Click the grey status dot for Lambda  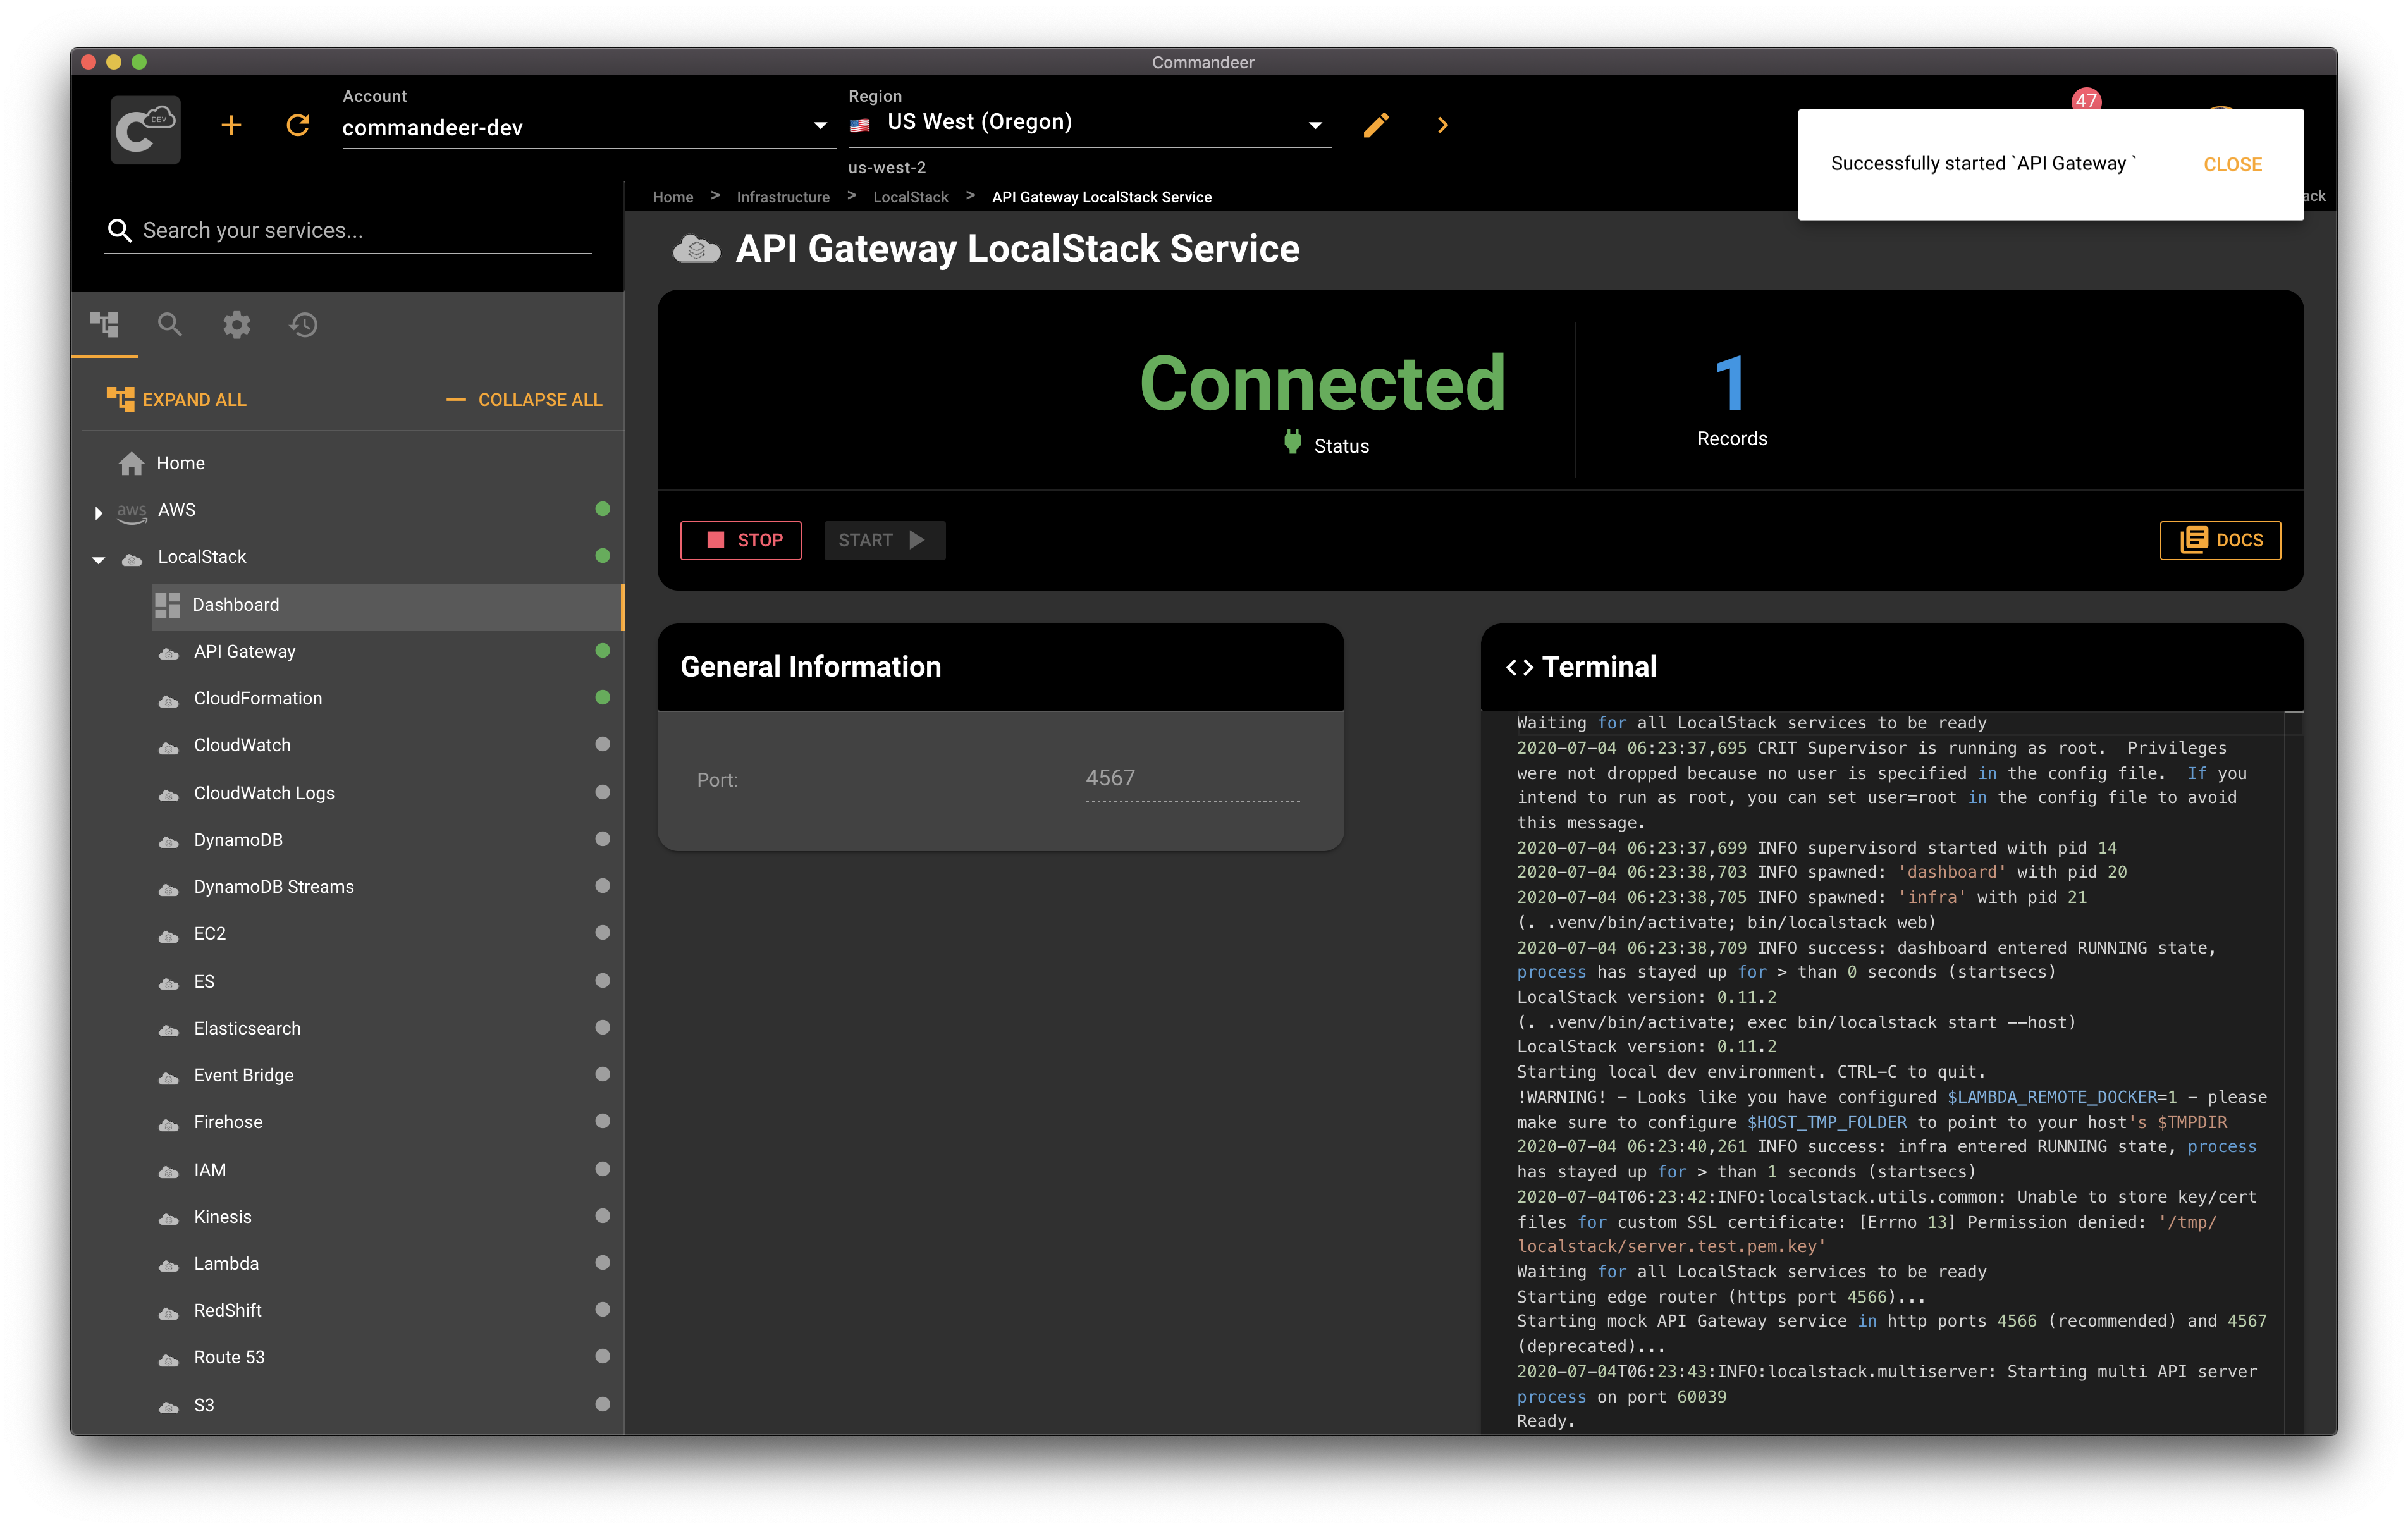[x=602, y=1264]
